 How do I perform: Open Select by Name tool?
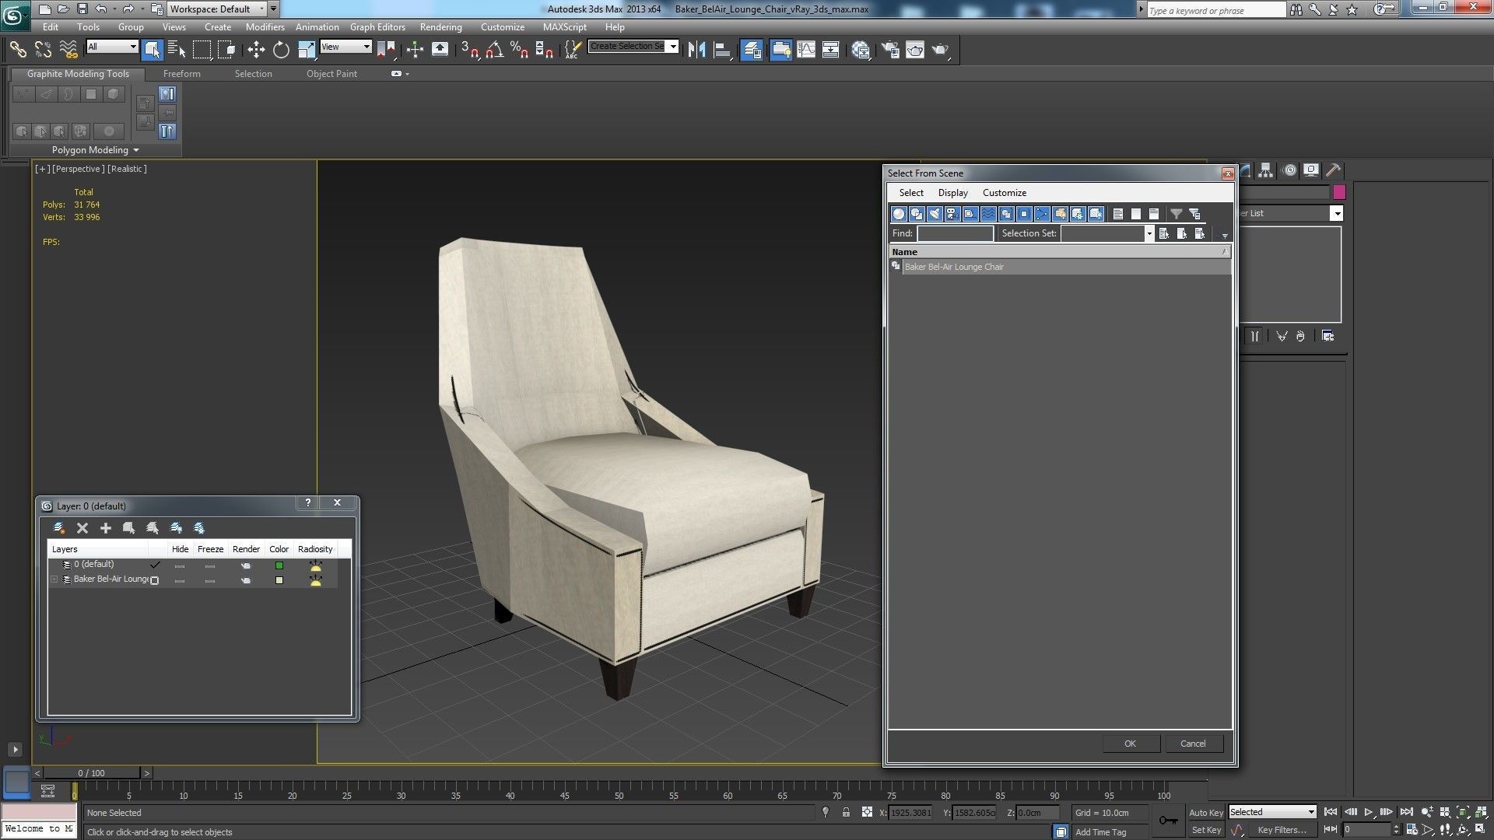[x=177, y=50]
